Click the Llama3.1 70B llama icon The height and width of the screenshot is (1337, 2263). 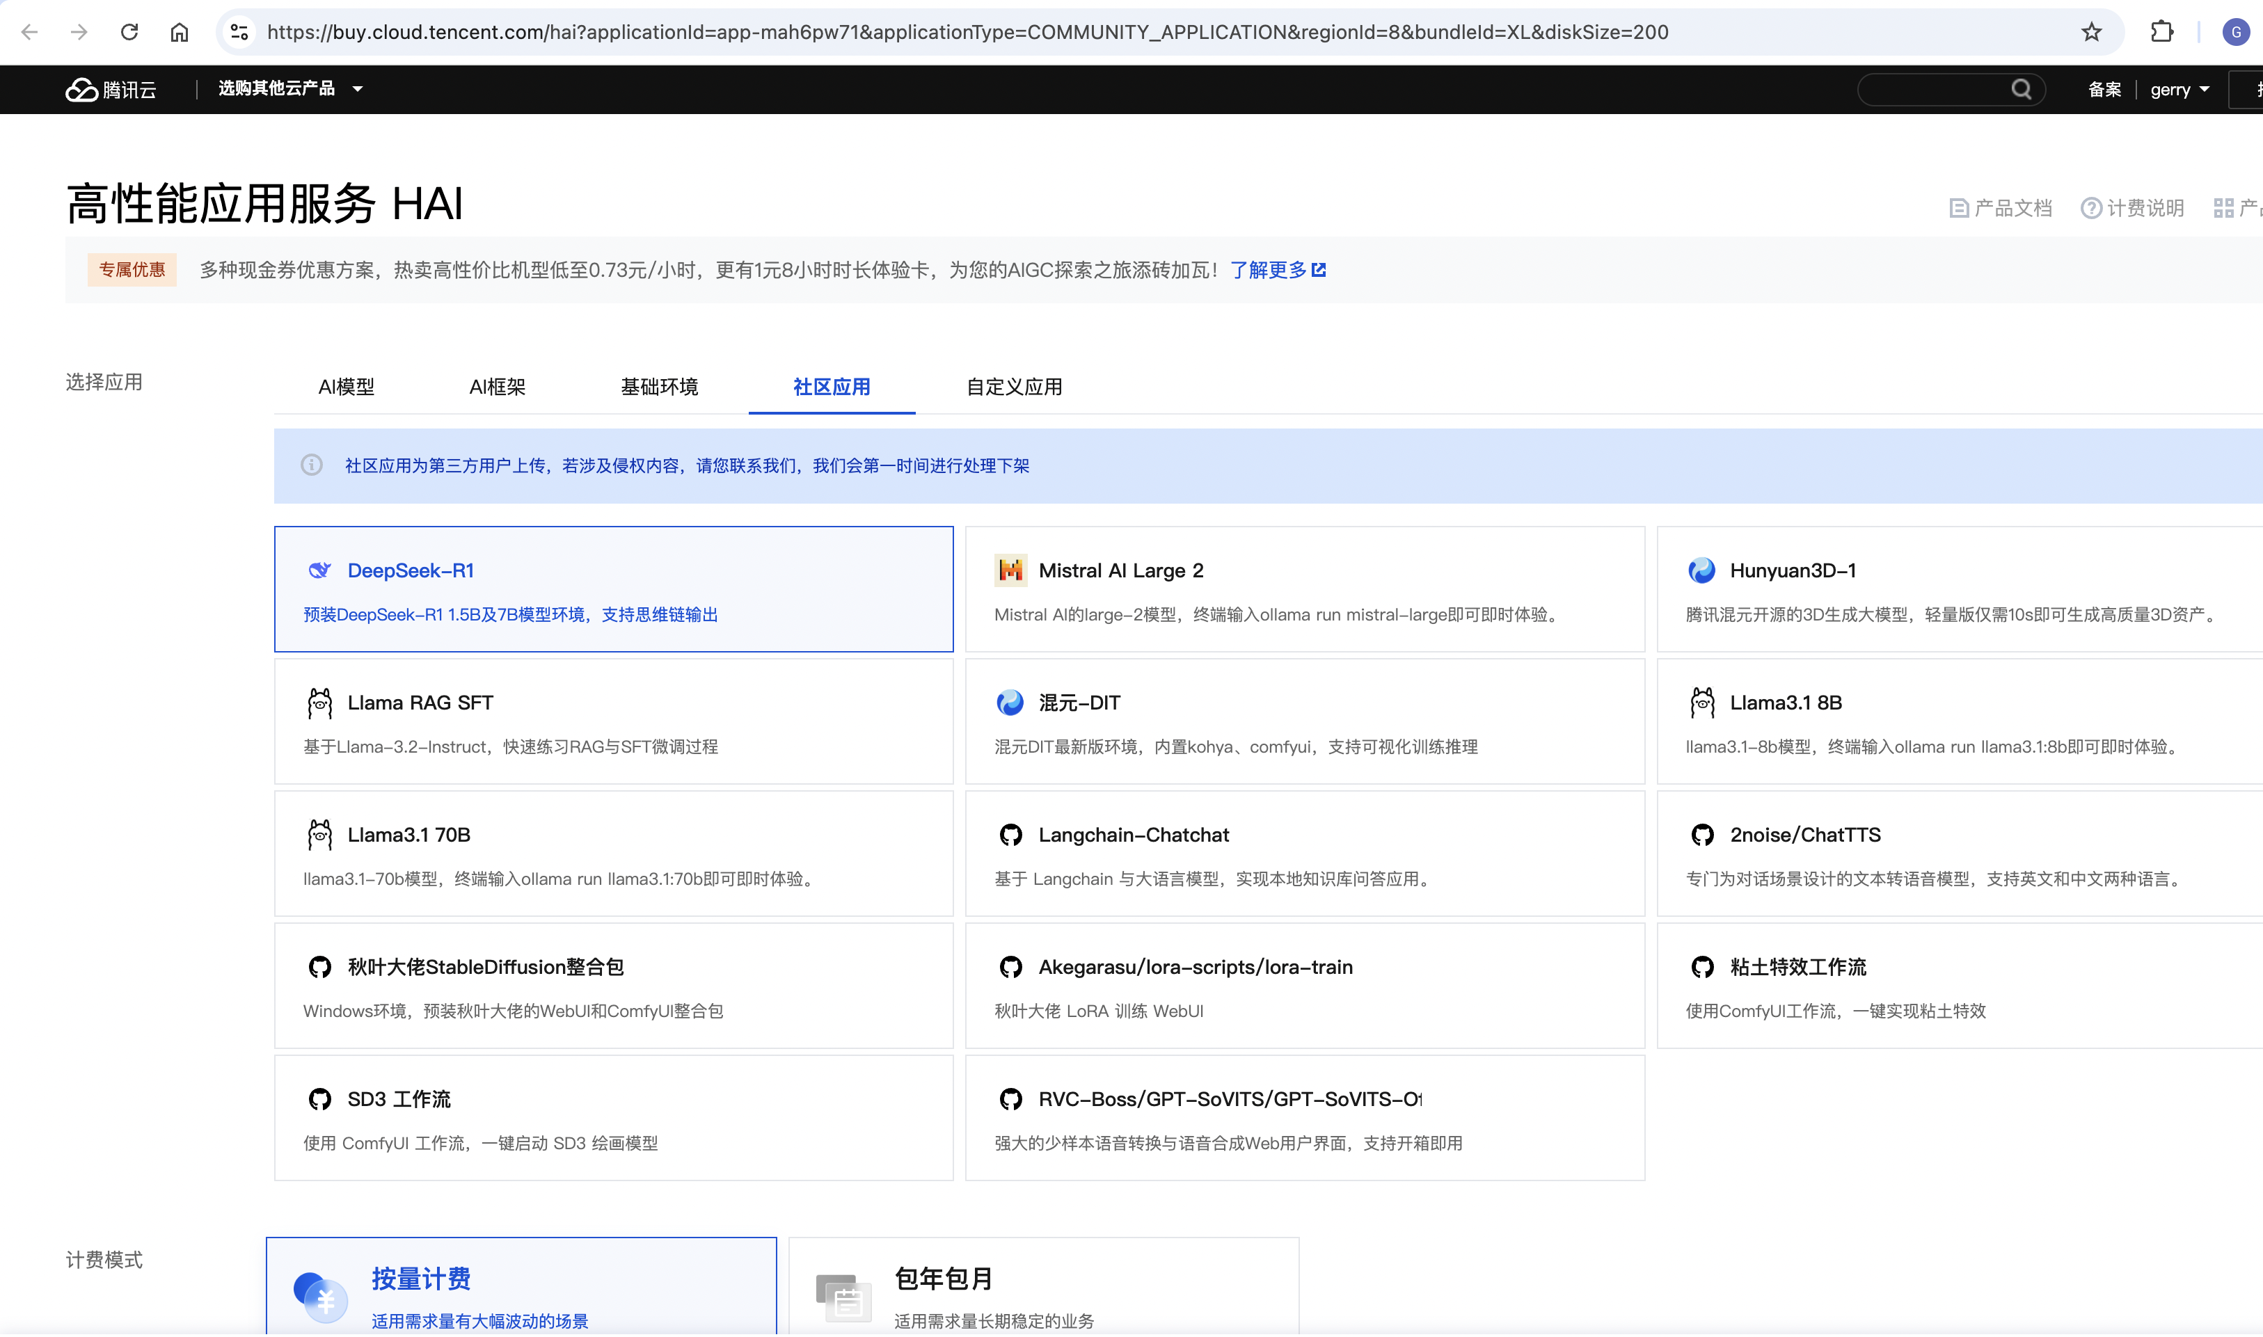click(320, 835)
